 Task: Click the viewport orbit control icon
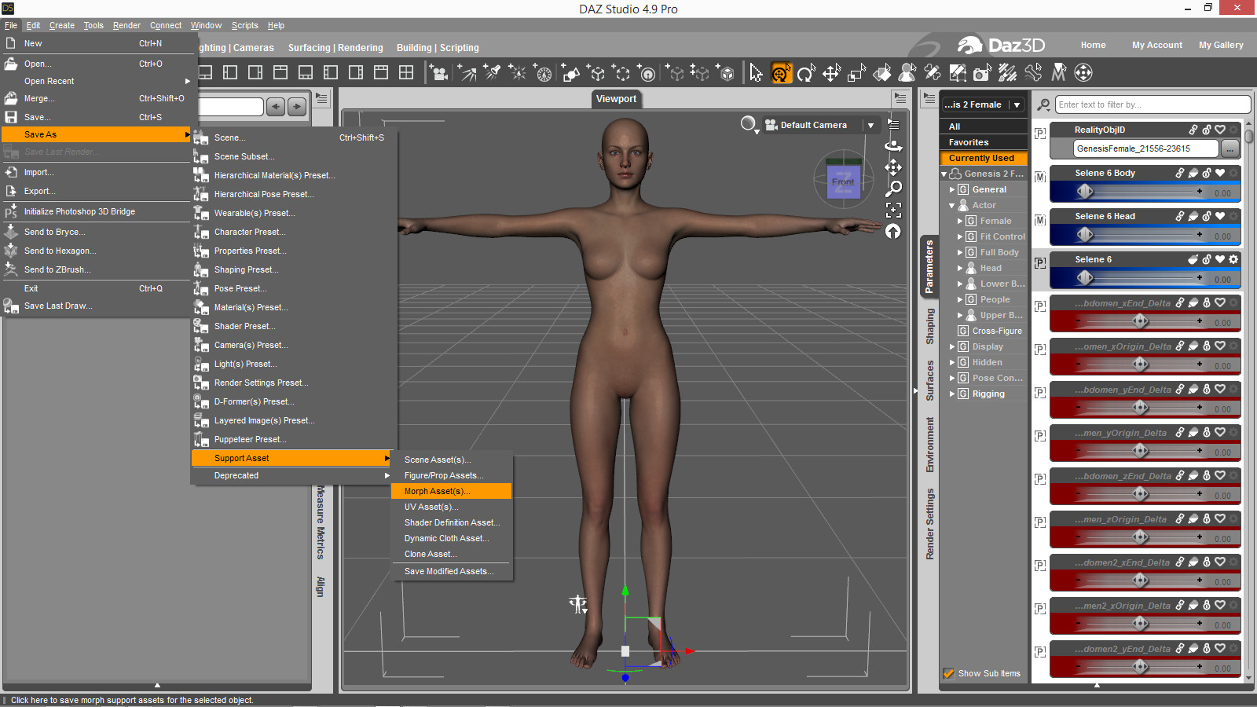coord(893,145)
